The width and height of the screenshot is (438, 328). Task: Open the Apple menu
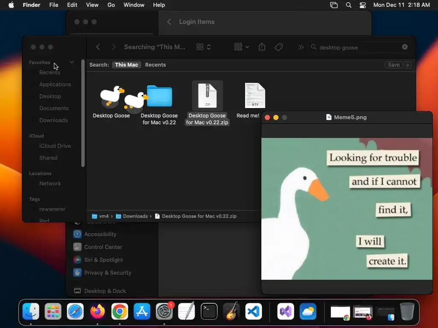pos(11,5)
